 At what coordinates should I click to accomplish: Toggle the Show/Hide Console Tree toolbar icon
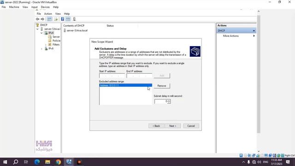[x=49, y=19]
